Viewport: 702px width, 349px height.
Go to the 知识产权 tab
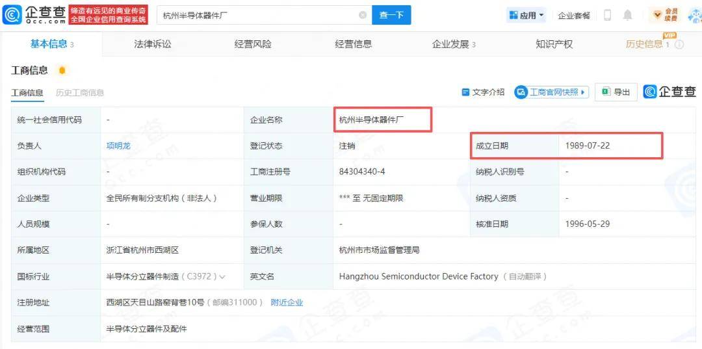[554, 44]
